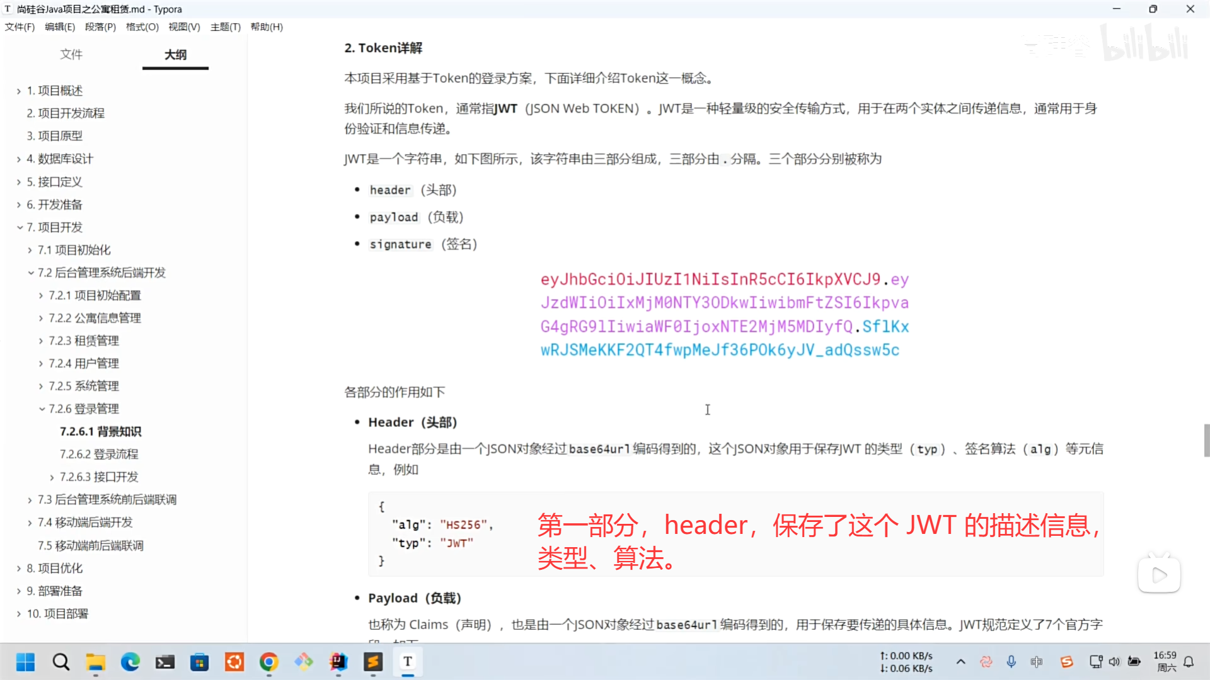This screenshot has width=1210, height=680.
Task: Collapse the 7. 项目开发 outline section
Action: click(x=20, y=227)
